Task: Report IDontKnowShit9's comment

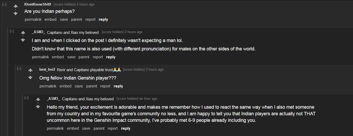Action: (90, 19)
